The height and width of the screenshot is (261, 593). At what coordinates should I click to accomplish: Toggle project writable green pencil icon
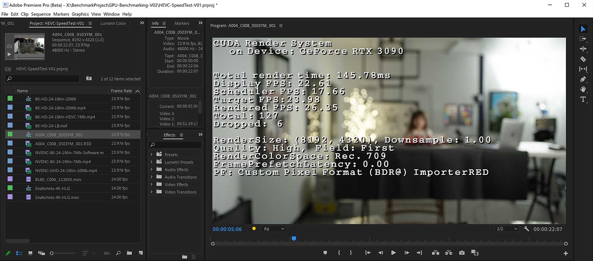pyautogui.click(x=8, y=253)
